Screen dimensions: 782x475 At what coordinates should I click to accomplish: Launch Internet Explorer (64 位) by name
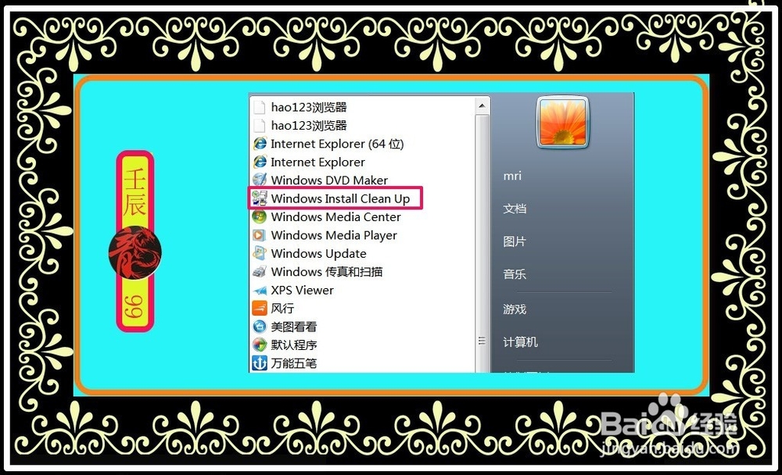coord(337,144)
